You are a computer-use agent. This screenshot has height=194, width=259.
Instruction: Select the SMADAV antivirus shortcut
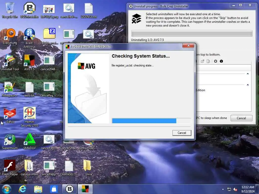tap(29, 142)
